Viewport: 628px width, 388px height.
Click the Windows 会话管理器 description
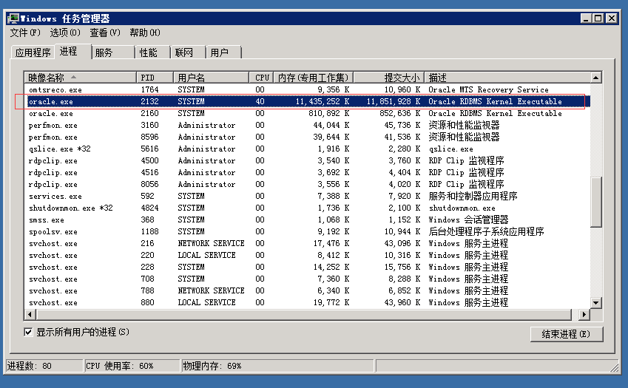coord(468,219)
